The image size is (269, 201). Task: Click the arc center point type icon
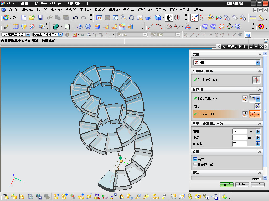point(252,114)
